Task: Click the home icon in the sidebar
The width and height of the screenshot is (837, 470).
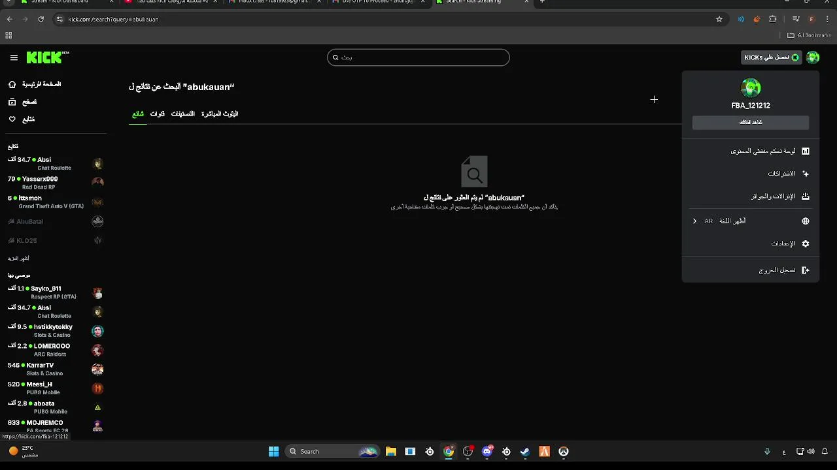Action: [x=12, y=85]
